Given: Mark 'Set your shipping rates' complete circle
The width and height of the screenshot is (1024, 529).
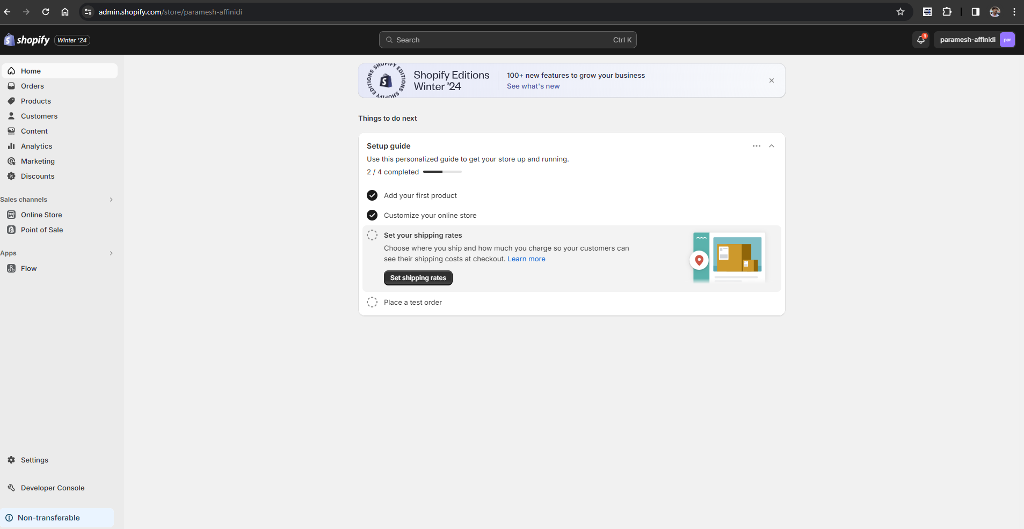Looking at the screenshot, I should point(372,235).
